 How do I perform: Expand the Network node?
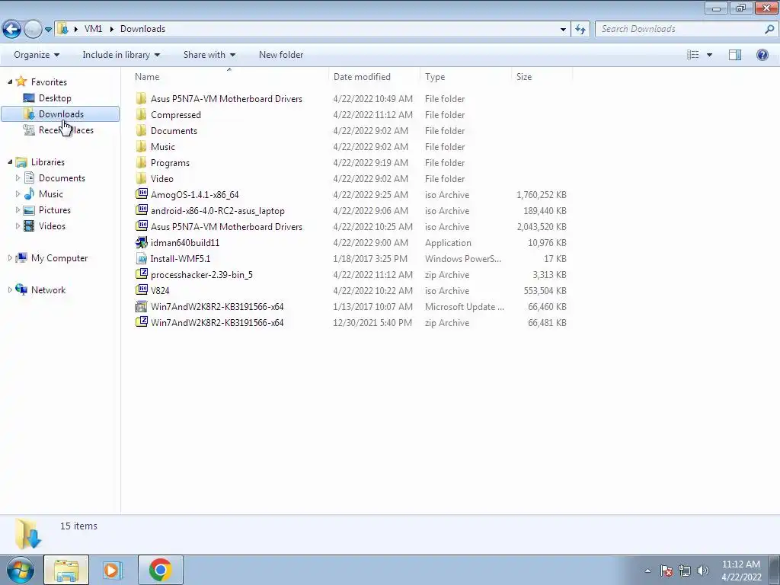[10, 289]
